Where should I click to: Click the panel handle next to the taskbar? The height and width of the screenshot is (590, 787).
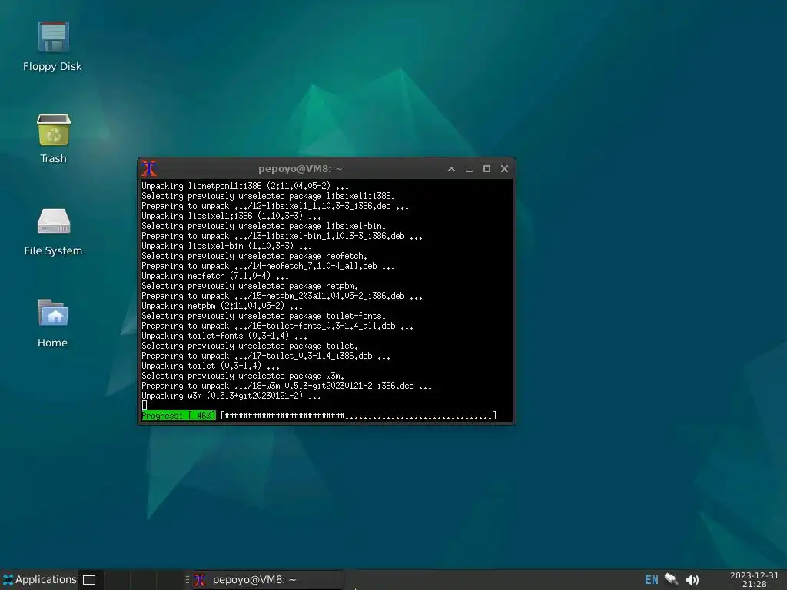pyautogui.click(x=188, y=580)
